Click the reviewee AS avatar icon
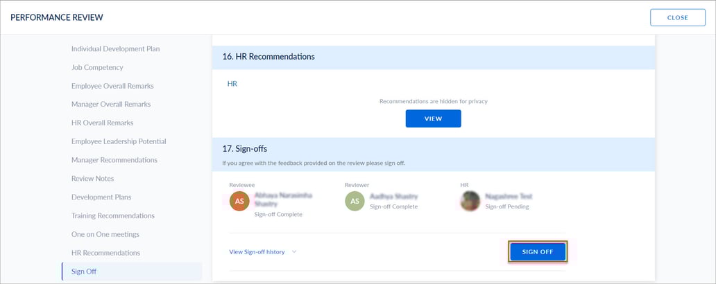Viewport: 716px width, 284px height. pos(239,201)
